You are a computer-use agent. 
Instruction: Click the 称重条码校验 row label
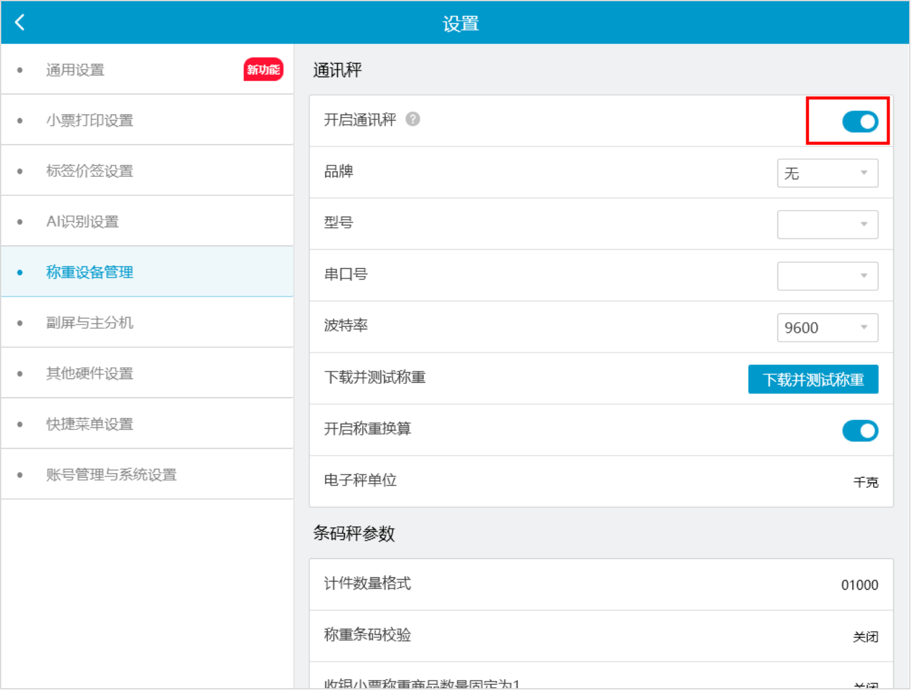pos(367,634)
